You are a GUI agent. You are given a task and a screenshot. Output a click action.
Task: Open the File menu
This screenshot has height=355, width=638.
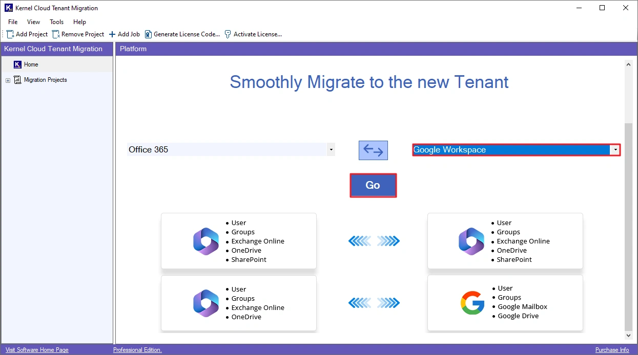(12, 22)
